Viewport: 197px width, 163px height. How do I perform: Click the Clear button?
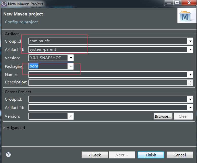click(183, 116)
